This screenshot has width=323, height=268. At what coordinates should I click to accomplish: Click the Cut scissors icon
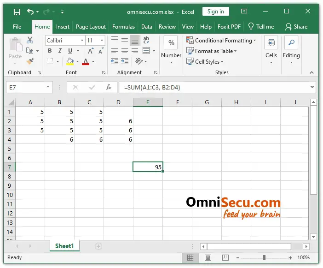pos(30,40)
